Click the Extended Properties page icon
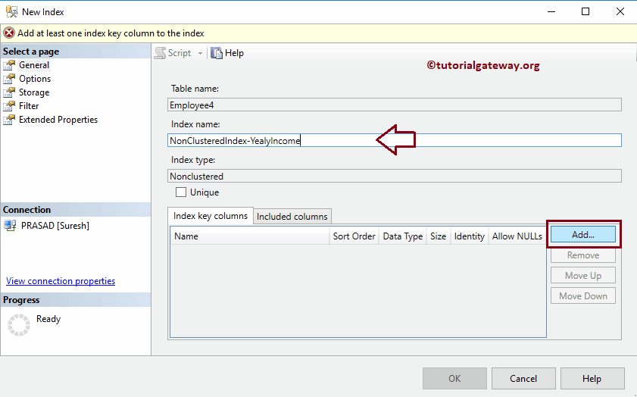 point(9,120)
